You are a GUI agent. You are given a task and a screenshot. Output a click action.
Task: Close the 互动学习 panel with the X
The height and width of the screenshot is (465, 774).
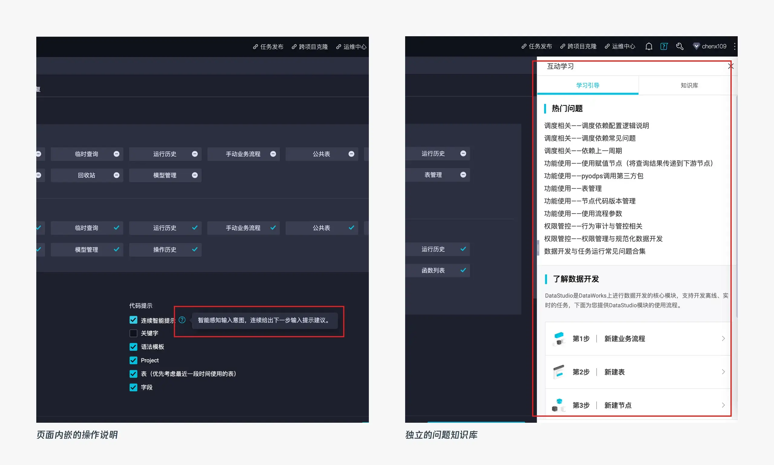(731, 66)
